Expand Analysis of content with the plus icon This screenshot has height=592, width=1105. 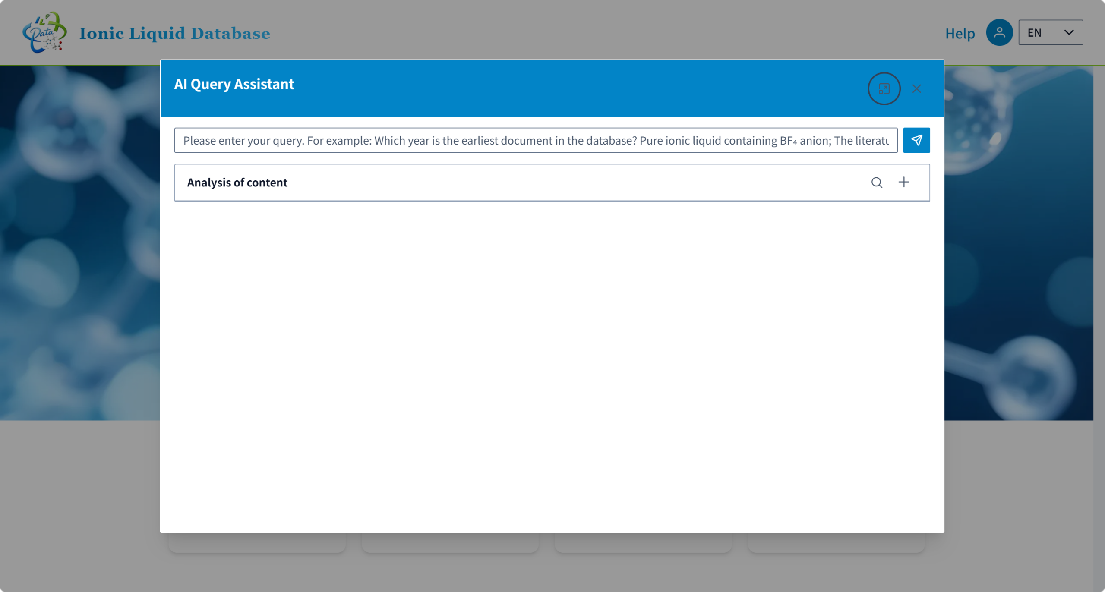(904, 183)
